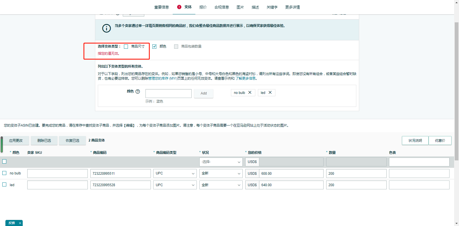Click the 商品编码类型 column header
Image resolution: width=459 pixels, height=226 pixels.
(166, 153)
